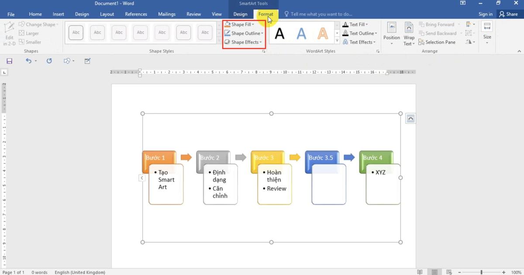Open the Shape Fill dropdown
Screen dimensions: 524x275
click(239, 24)
